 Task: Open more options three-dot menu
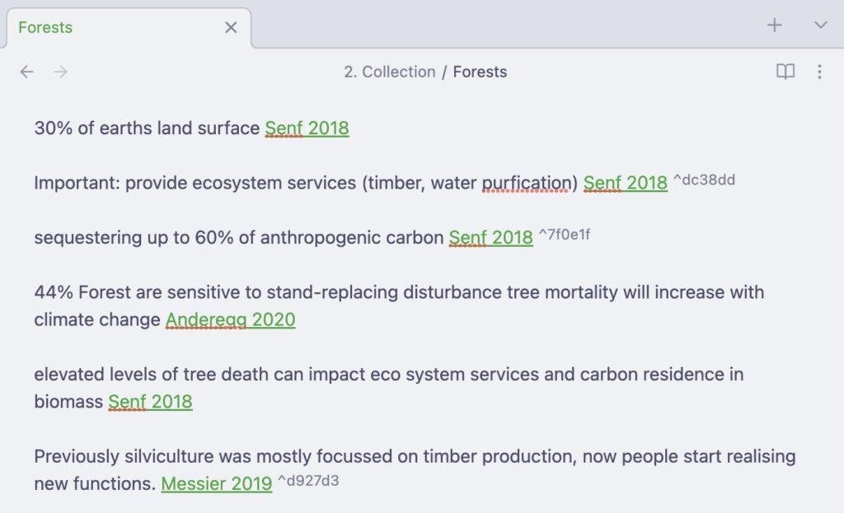[x=819, y=72]
